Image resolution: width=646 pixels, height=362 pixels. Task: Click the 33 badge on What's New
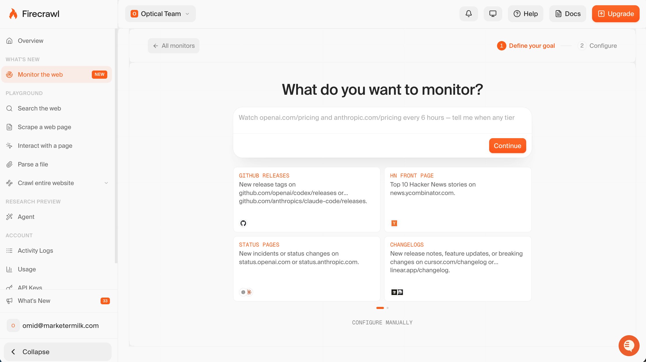click(x=105, y=301)
